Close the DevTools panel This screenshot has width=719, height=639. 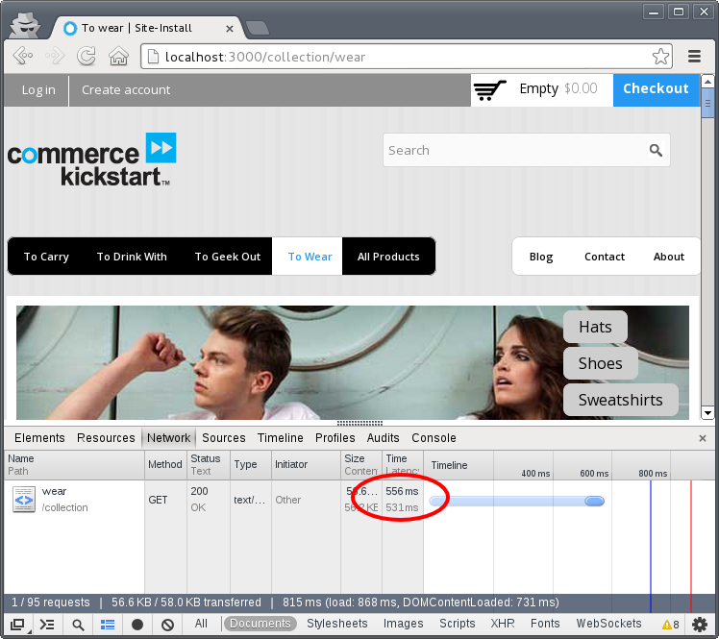tap(702, 438)
